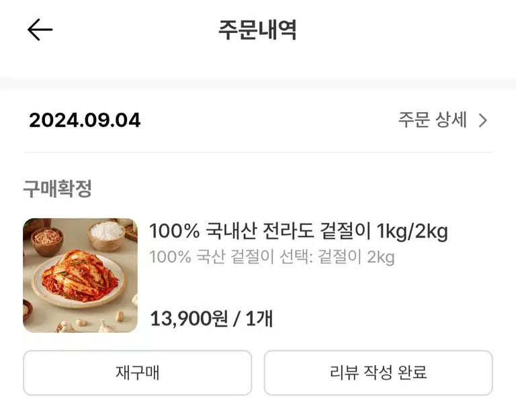
Task: Click the kimchi plate in the product image
Action: (80, 278)
